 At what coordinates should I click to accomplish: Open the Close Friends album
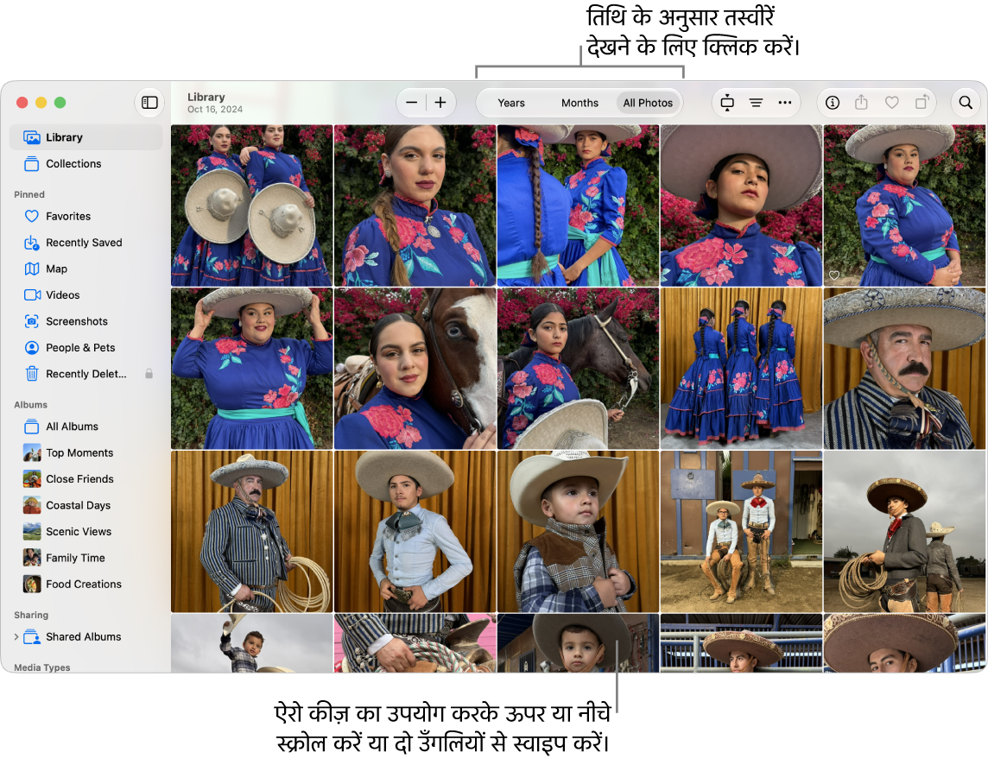[x=85, y=479]
